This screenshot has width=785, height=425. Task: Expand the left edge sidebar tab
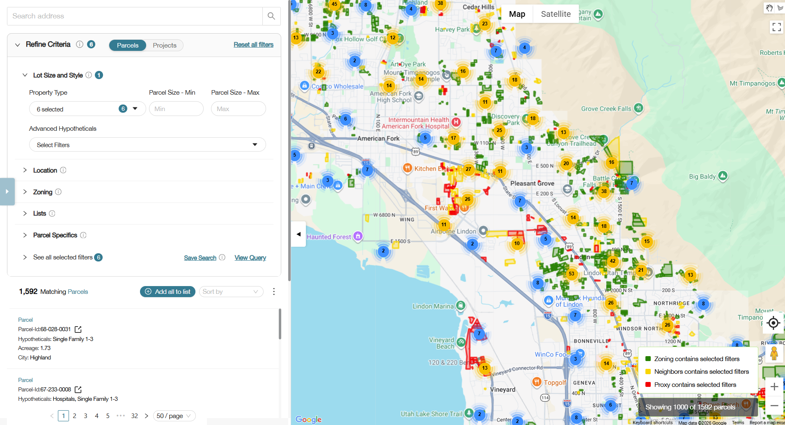pyautogui.click(x=7, y=191)
